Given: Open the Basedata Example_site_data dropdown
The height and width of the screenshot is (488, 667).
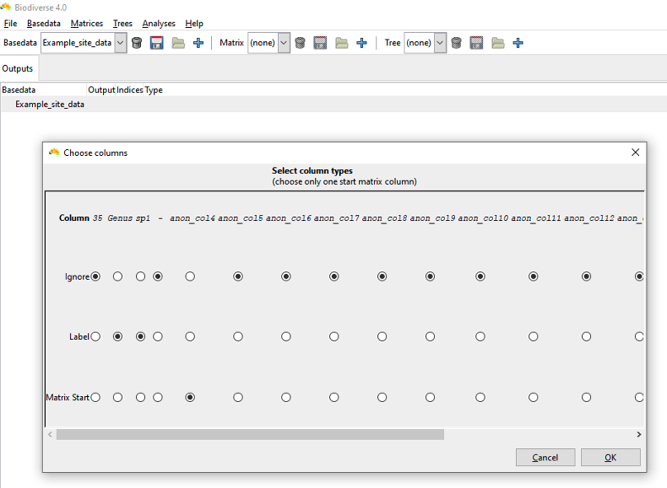Looking at the screenshot, I should click(x=84, y=43).
